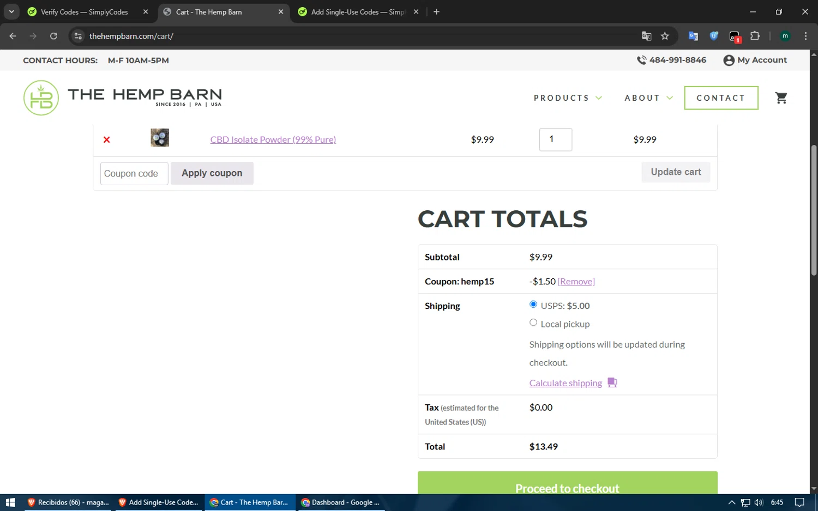
Task: Click the taskbar clock 6:45
Action: tap(777, 502)
